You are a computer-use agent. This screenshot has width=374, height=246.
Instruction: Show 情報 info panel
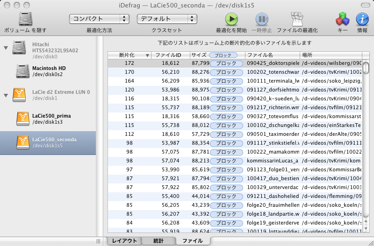pos(362,19)
